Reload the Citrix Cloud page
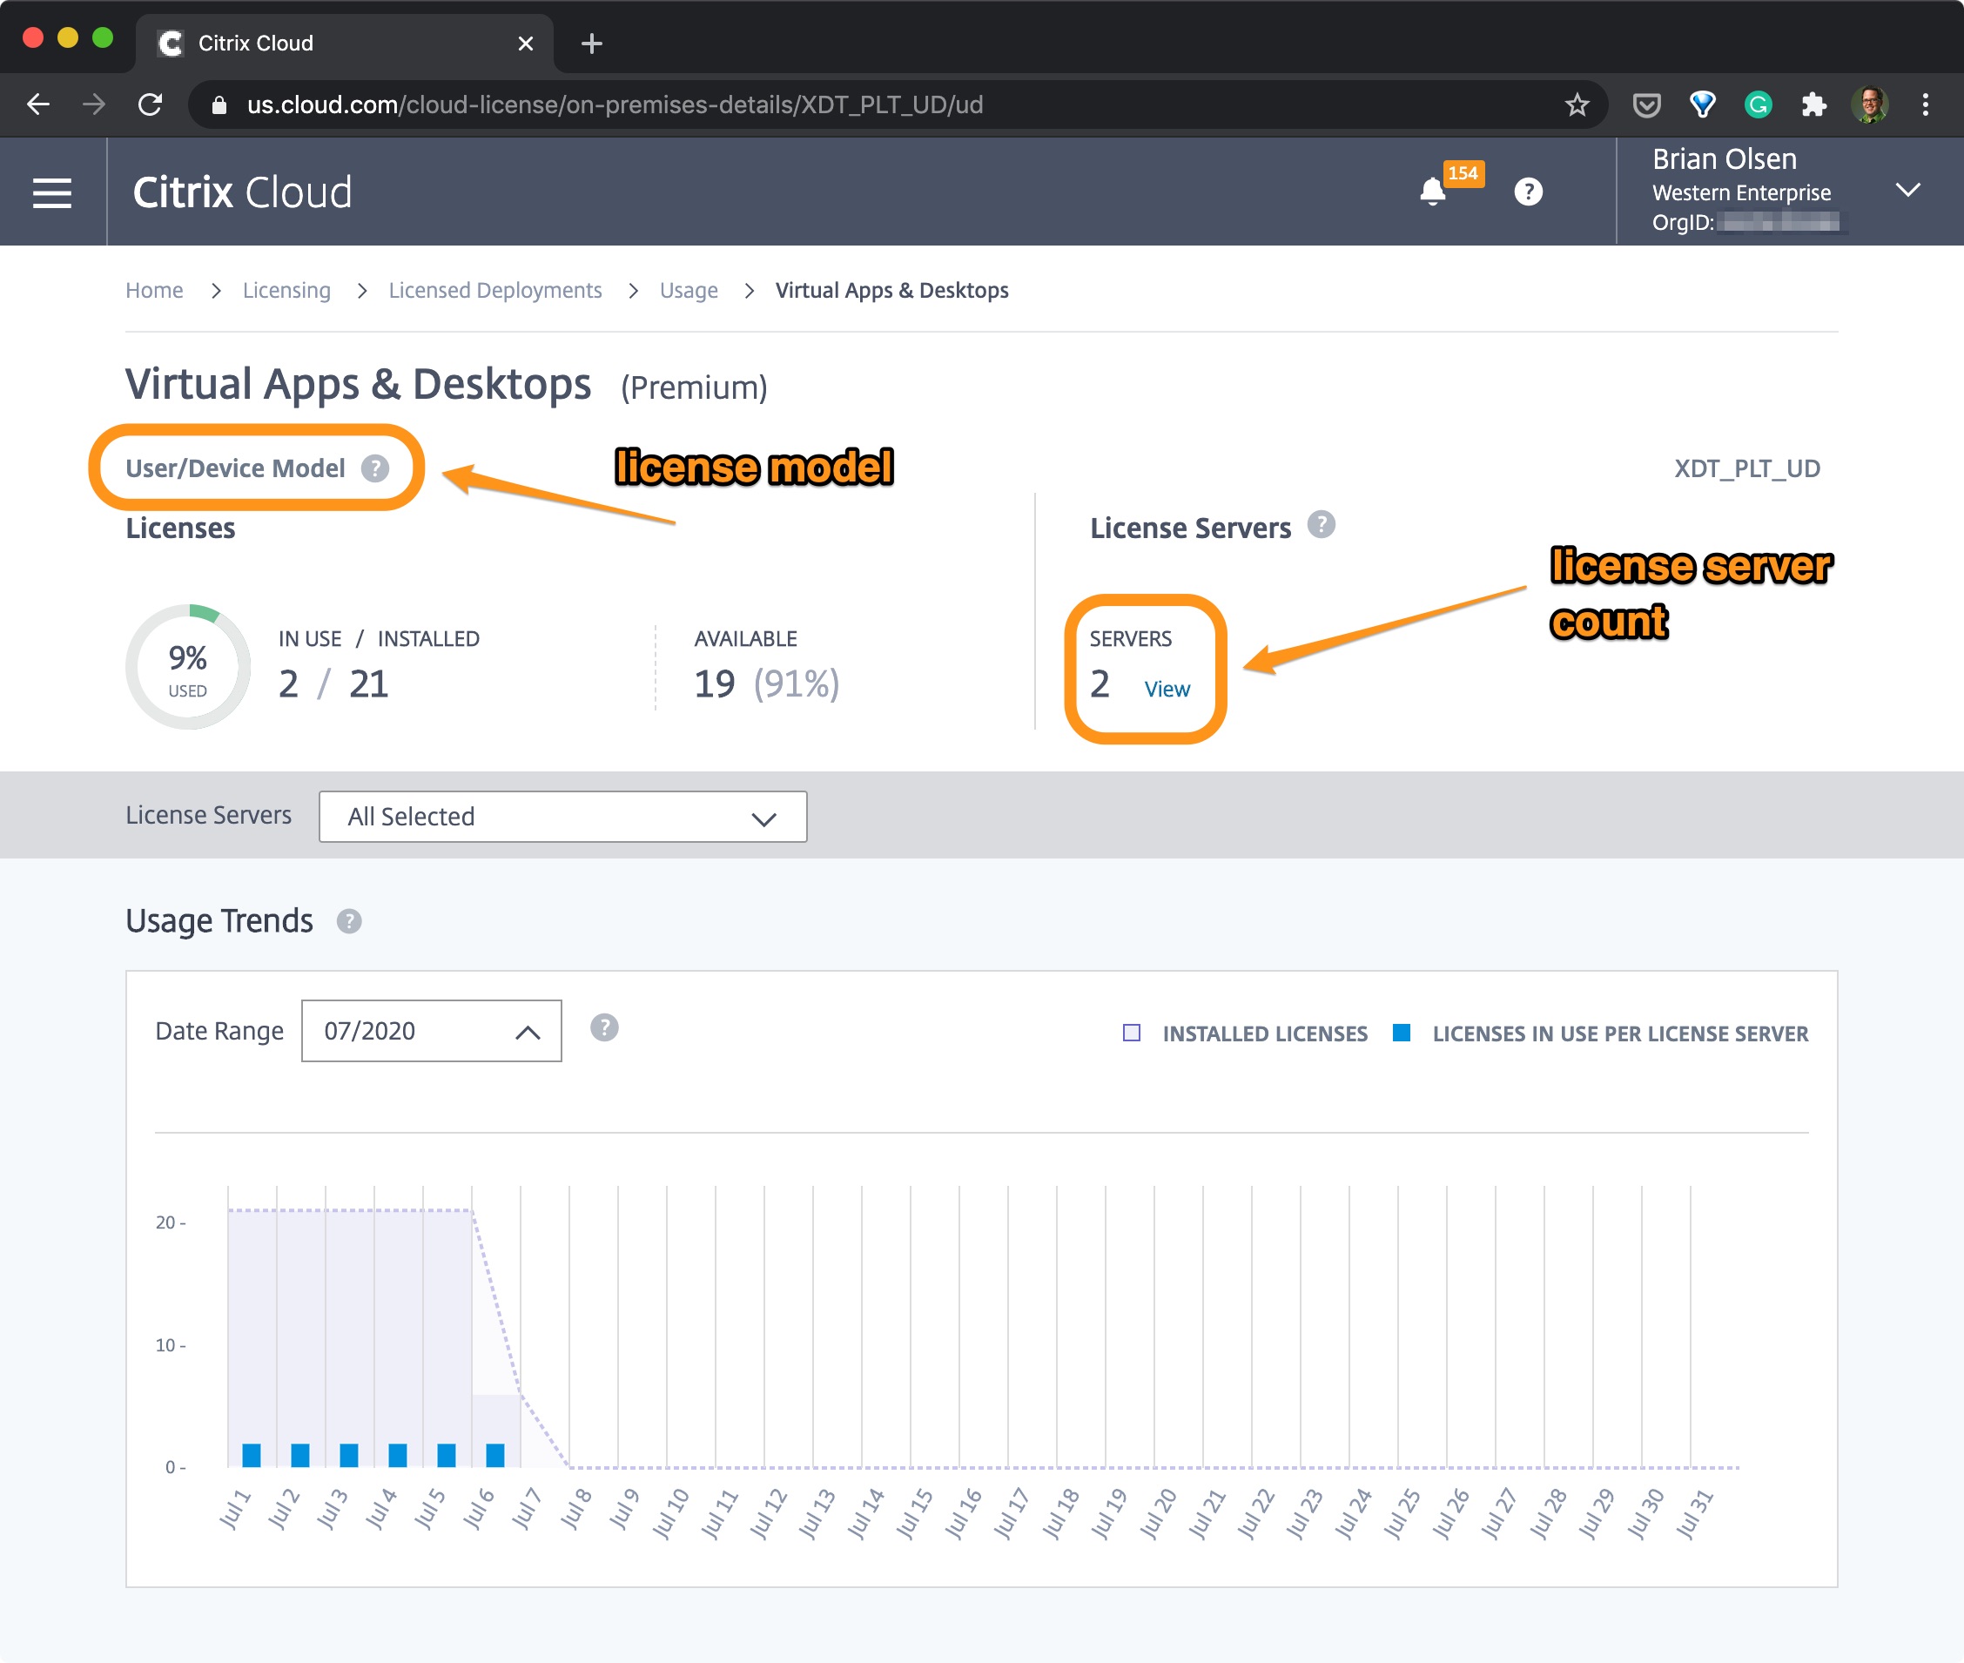This screenshot has height=1663, width=1964. pyautogui.click(x=150, y=104)
